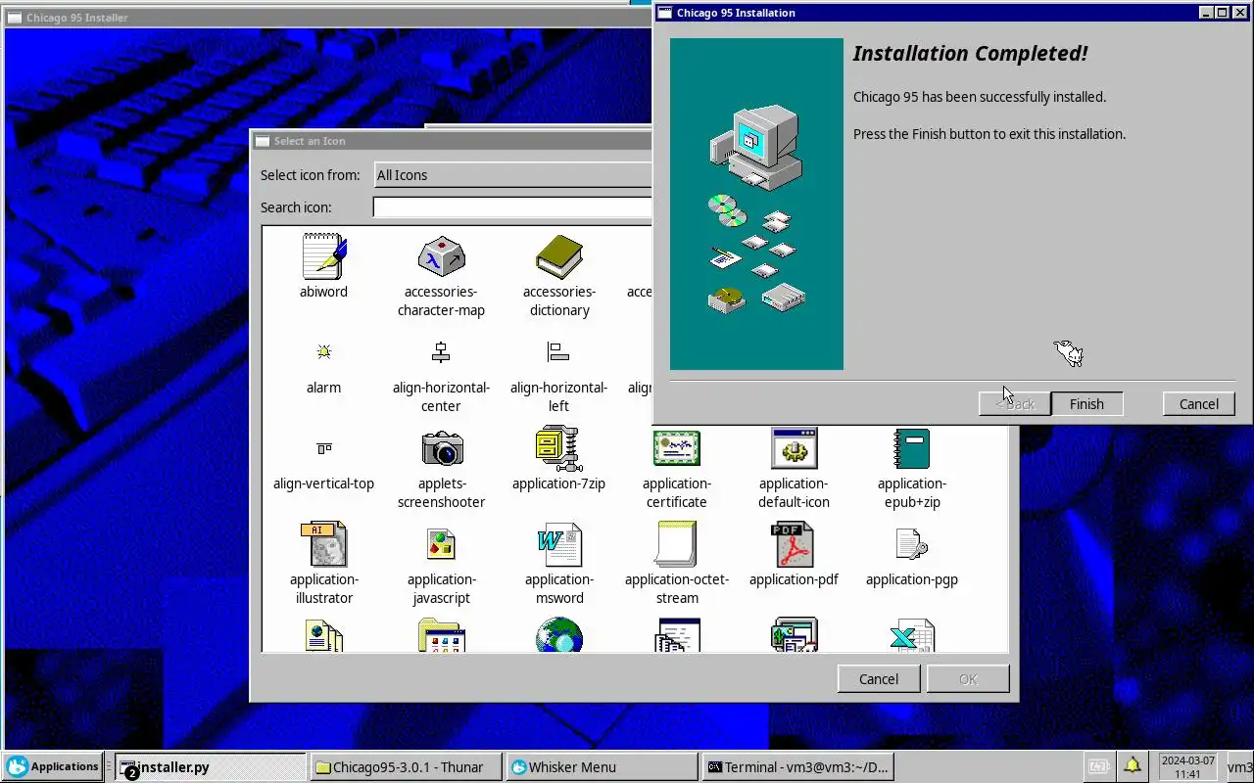The height and width of the screenshot is (783, 1254).
Task: Switch to Whisker Menu taskbar item
Action: point(602,767)
